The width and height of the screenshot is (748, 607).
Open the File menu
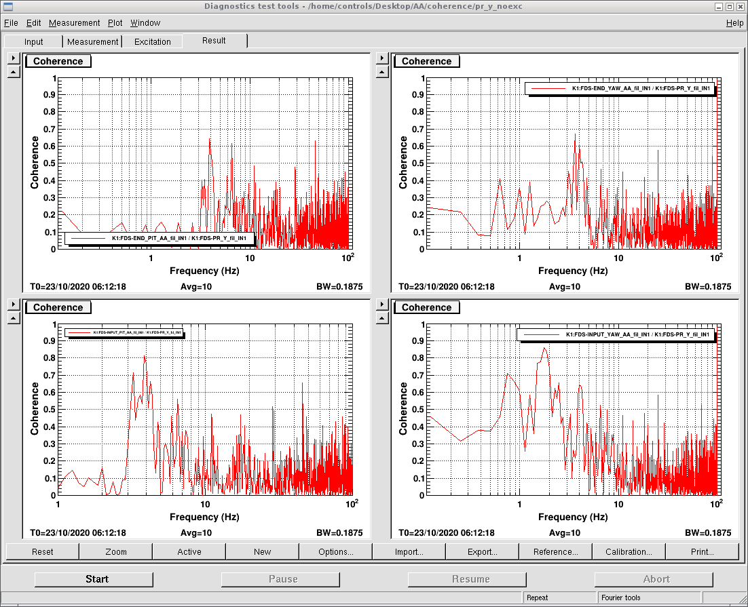click(x=11, y=23)
